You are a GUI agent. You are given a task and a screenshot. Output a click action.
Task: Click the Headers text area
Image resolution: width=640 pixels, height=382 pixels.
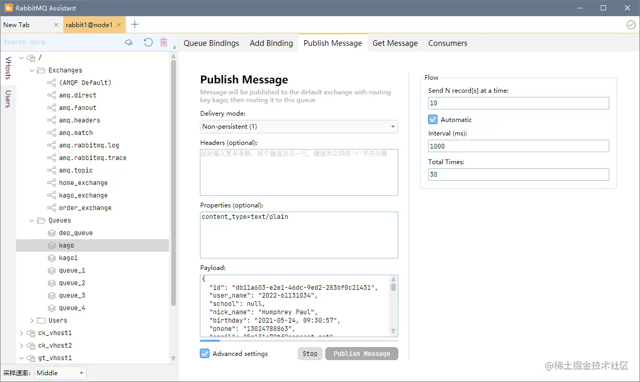(299, 172)
